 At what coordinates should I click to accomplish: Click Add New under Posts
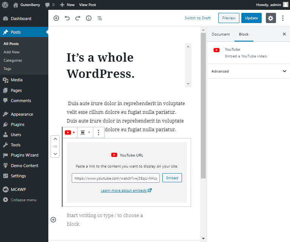pos(11,52)
